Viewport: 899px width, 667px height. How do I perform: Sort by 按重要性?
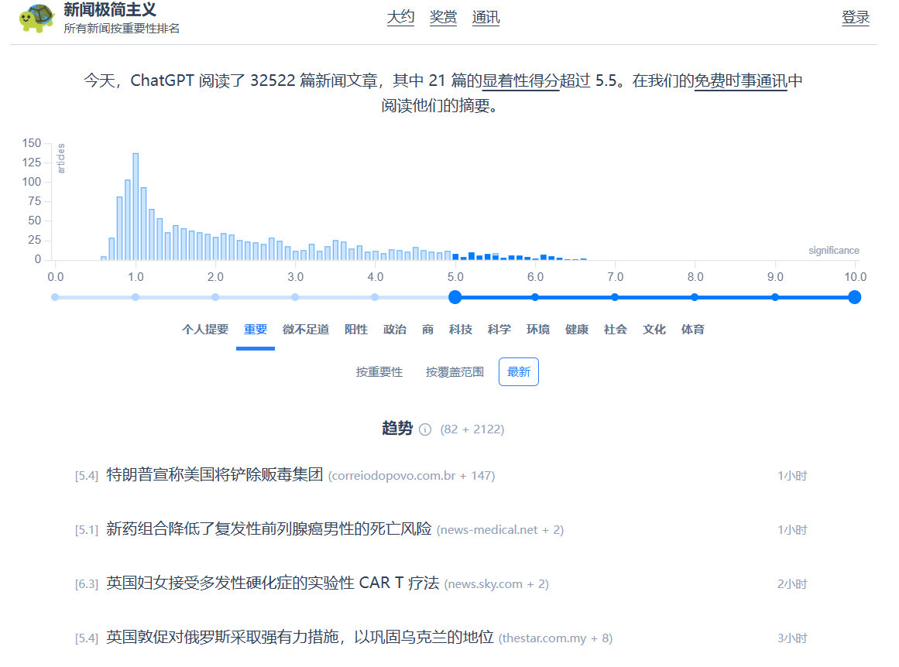[x=379, y=372]
